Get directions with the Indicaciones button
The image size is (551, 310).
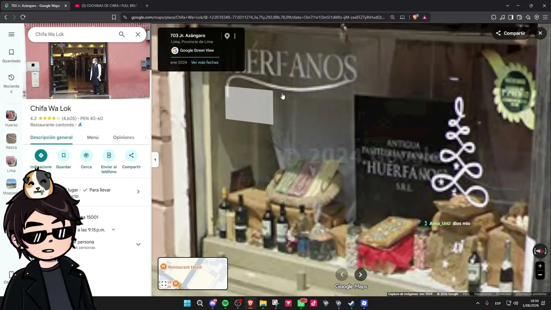(41, 159)
